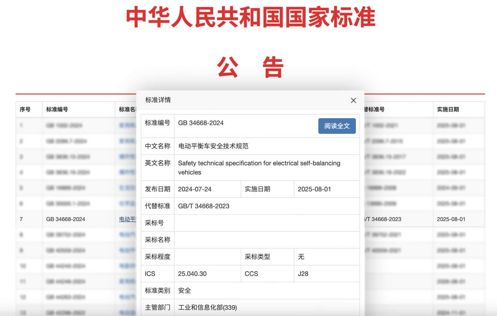497x316 pixels.
Task: Click the replaced standard GB/T 34668-2023 in dialog
Action: tap(203, 206)
